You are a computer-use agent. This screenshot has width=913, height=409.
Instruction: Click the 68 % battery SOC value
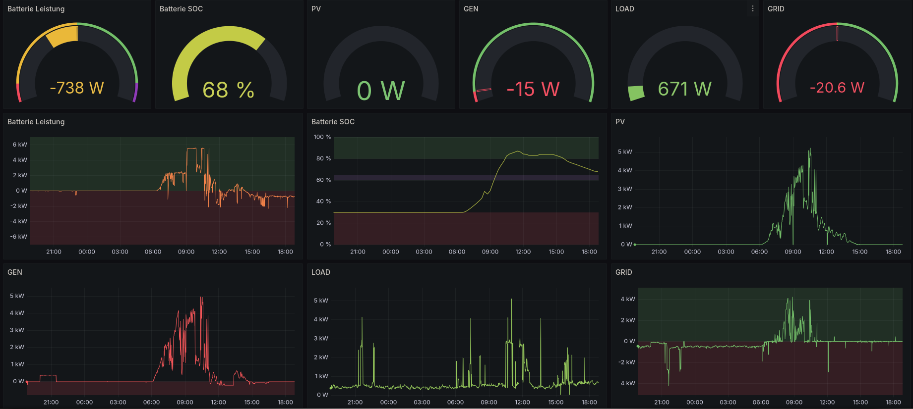[229, 90]
